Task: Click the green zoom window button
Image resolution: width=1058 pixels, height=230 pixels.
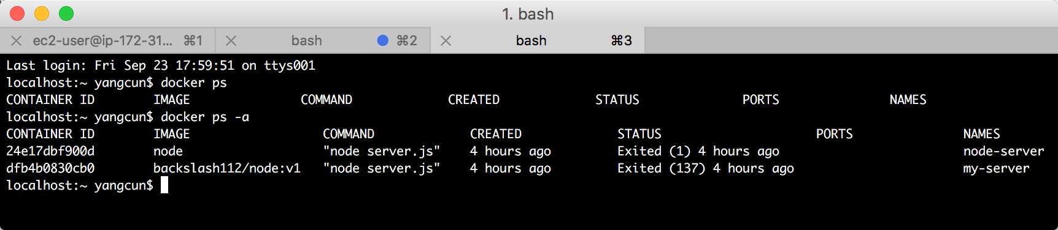Action: 66,13
